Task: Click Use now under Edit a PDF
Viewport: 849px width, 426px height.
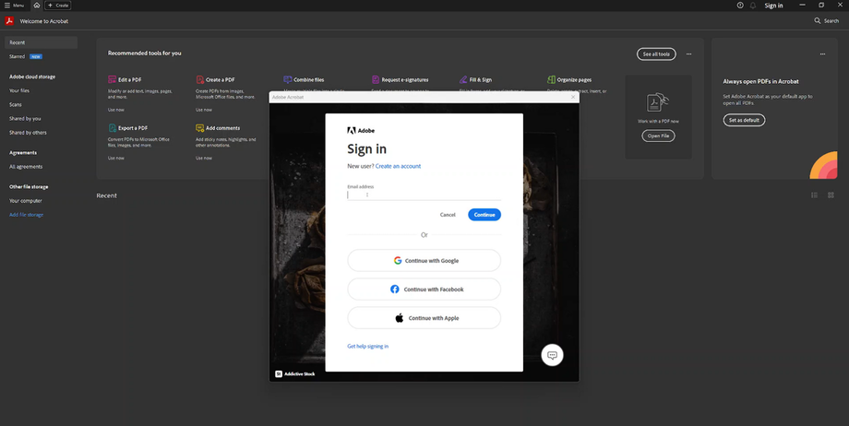Action: [x=116, y=110]
